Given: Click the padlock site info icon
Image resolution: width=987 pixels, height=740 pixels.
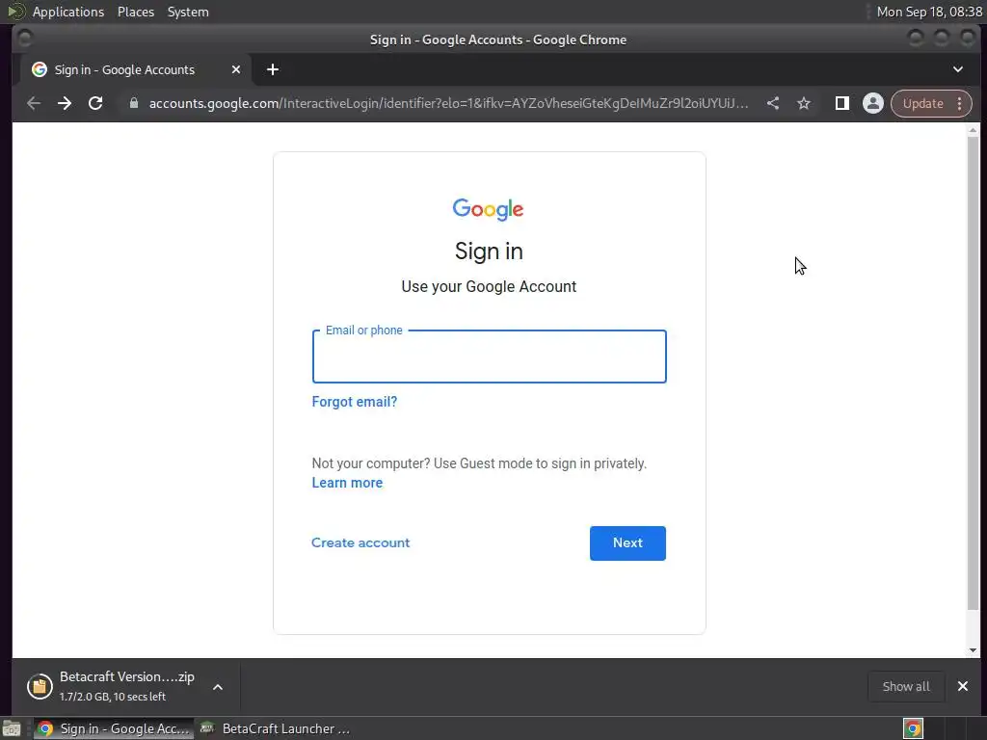Looking at the screenshot, I should pos(133,103).
